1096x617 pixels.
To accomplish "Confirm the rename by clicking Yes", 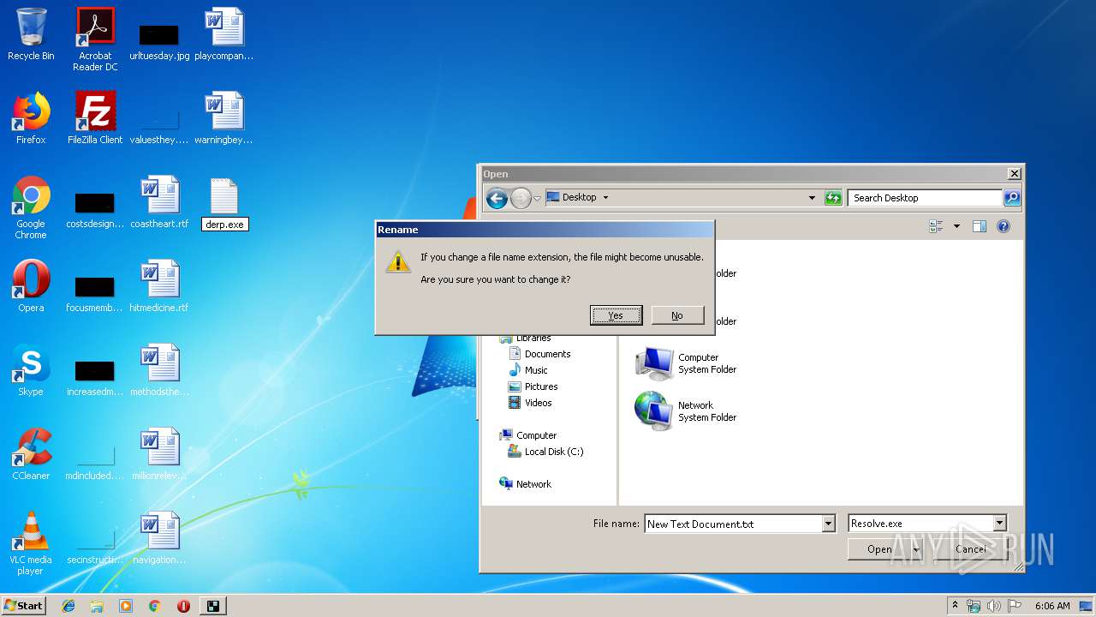I will point(616,315).
